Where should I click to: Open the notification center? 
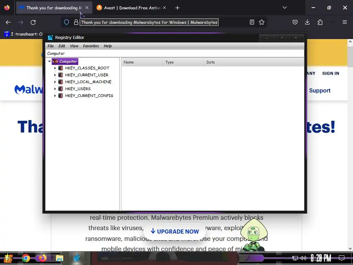click(x=342, y=258)
